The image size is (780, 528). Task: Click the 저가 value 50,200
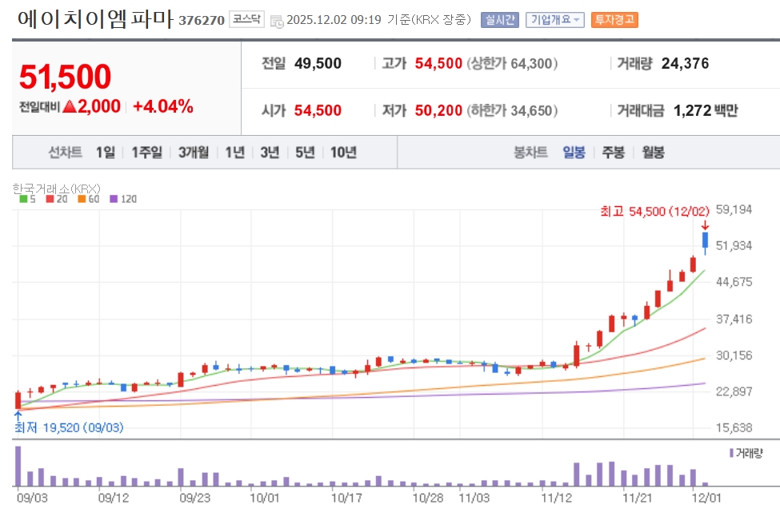pyautogui.click(x=438, y=110)
